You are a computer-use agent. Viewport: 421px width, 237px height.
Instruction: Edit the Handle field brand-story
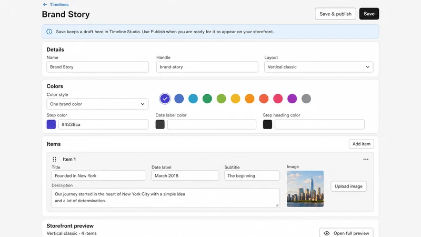pos(207,67)
